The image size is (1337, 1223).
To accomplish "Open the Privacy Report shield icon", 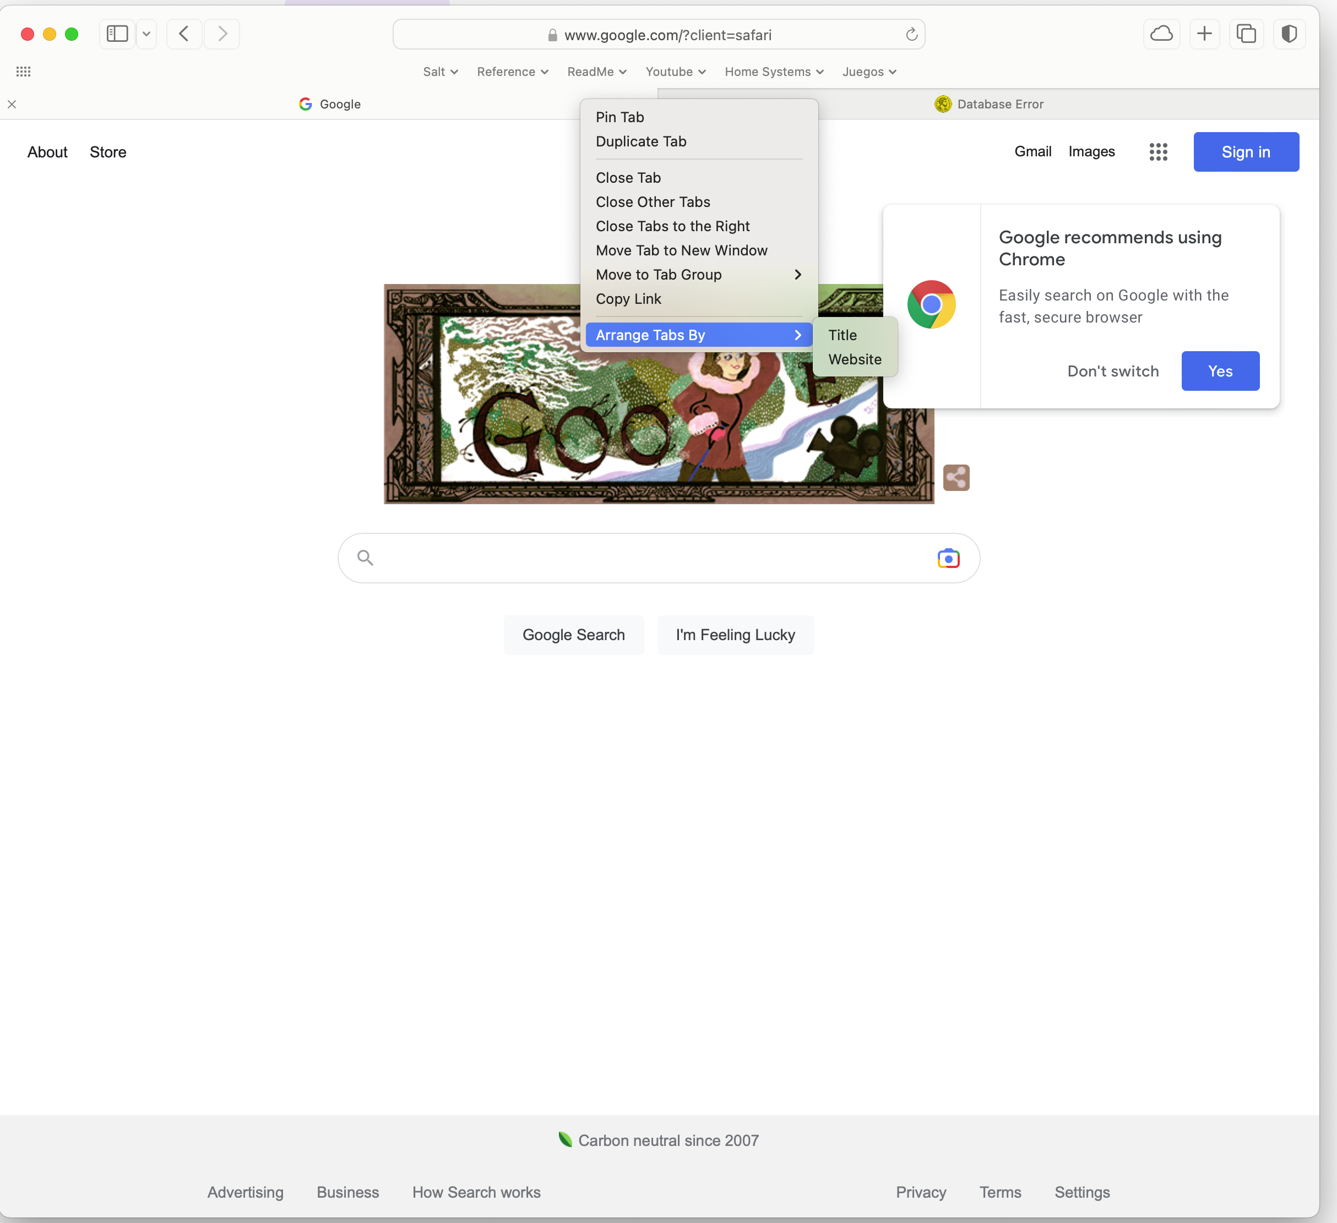I will [x=1289, y=34].
